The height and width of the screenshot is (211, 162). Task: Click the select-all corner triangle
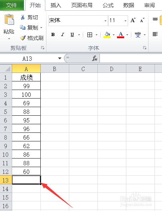click(x=6, y=69)
